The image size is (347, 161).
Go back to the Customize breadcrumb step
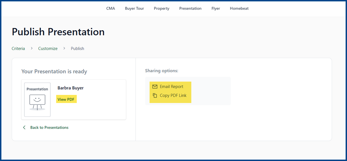click(48, 48)
